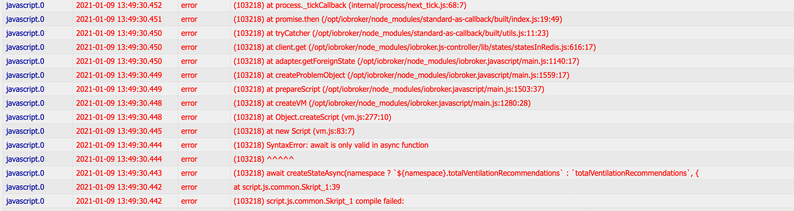Click the Object.createScript stack trace line
Image resolution: width=794 pixels, height=211 pixels.
pyautogui.click(x=312, y=117)
